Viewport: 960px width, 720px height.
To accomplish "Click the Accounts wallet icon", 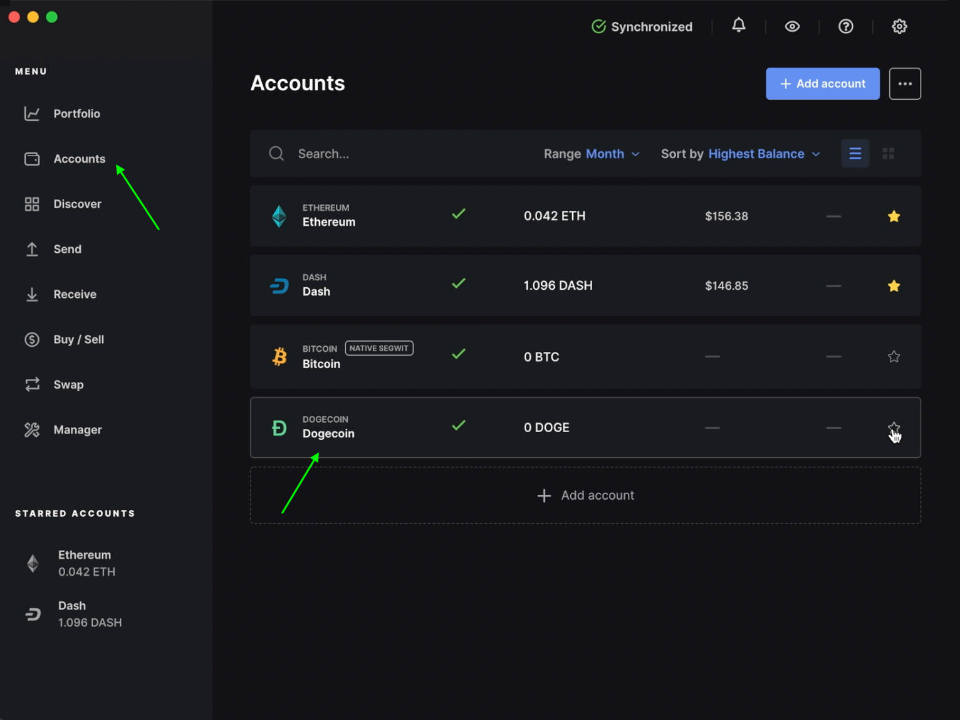I will tap(32, 159).
